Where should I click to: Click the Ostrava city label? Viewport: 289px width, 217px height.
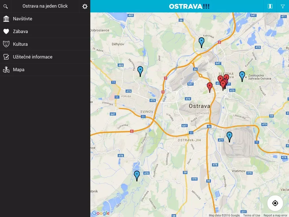tap(200, 106)
